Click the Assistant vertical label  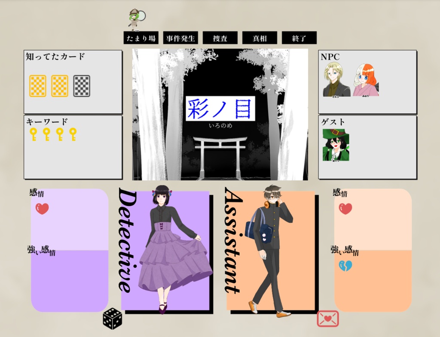[x=233, y=240]
